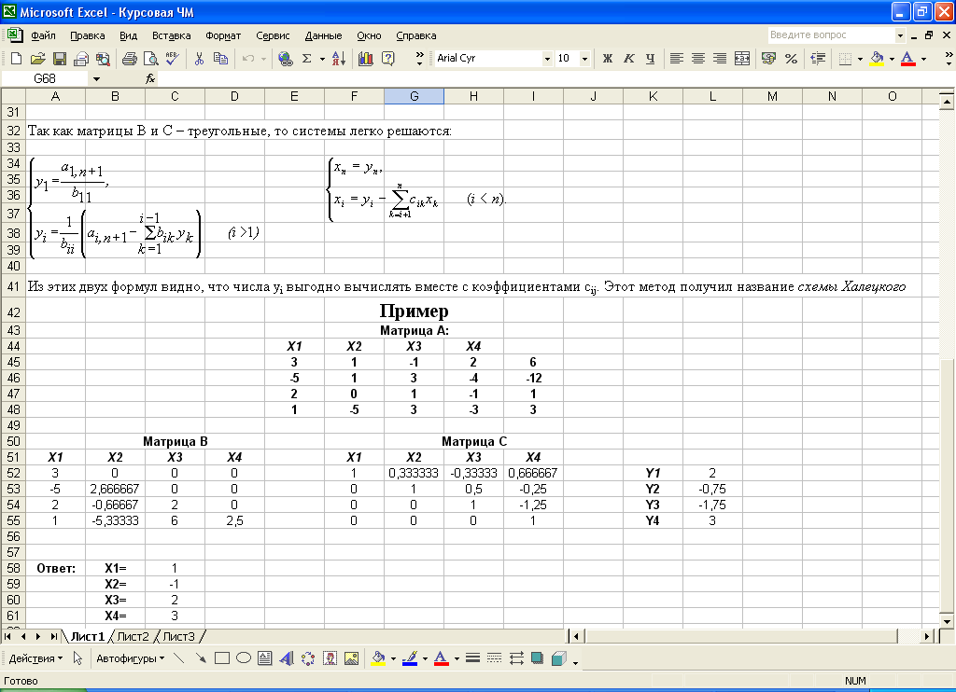Switch to the Лист2 sheet tab
Image resolution: width=956 pixels, height=692 pixels.
point(133,637)
